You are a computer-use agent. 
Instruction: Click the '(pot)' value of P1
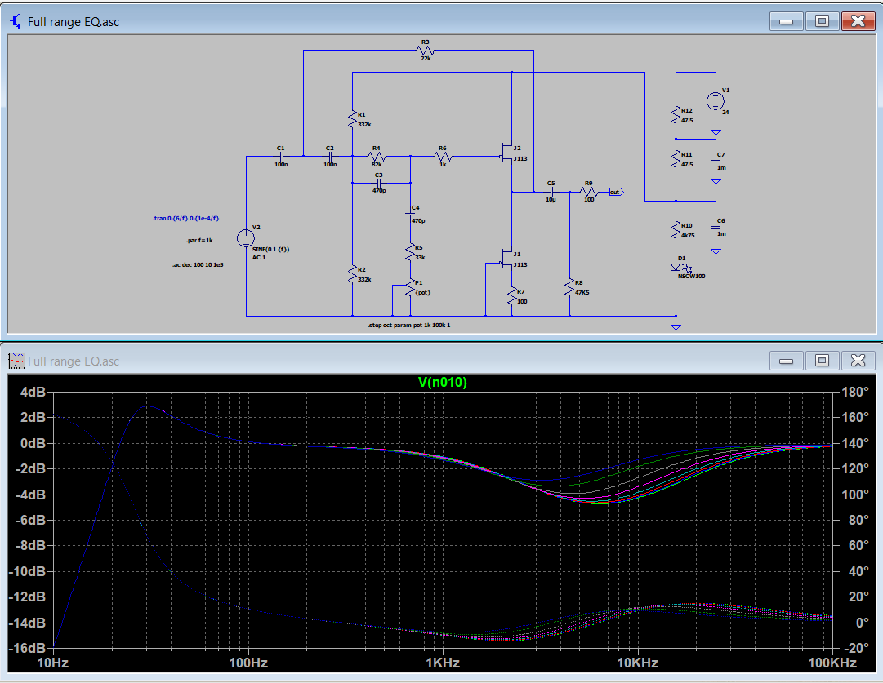pos(423,293)
